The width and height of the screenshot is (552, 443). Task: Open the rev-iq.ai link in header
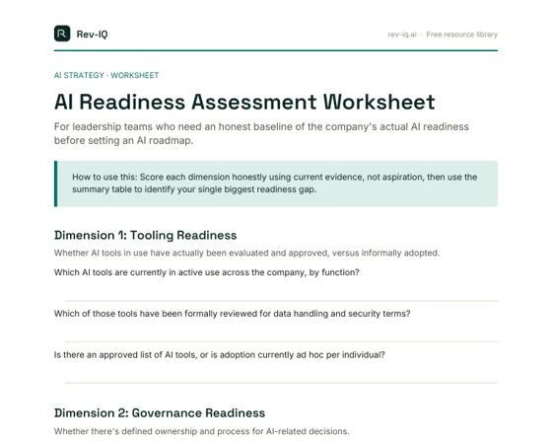[402, 35]
